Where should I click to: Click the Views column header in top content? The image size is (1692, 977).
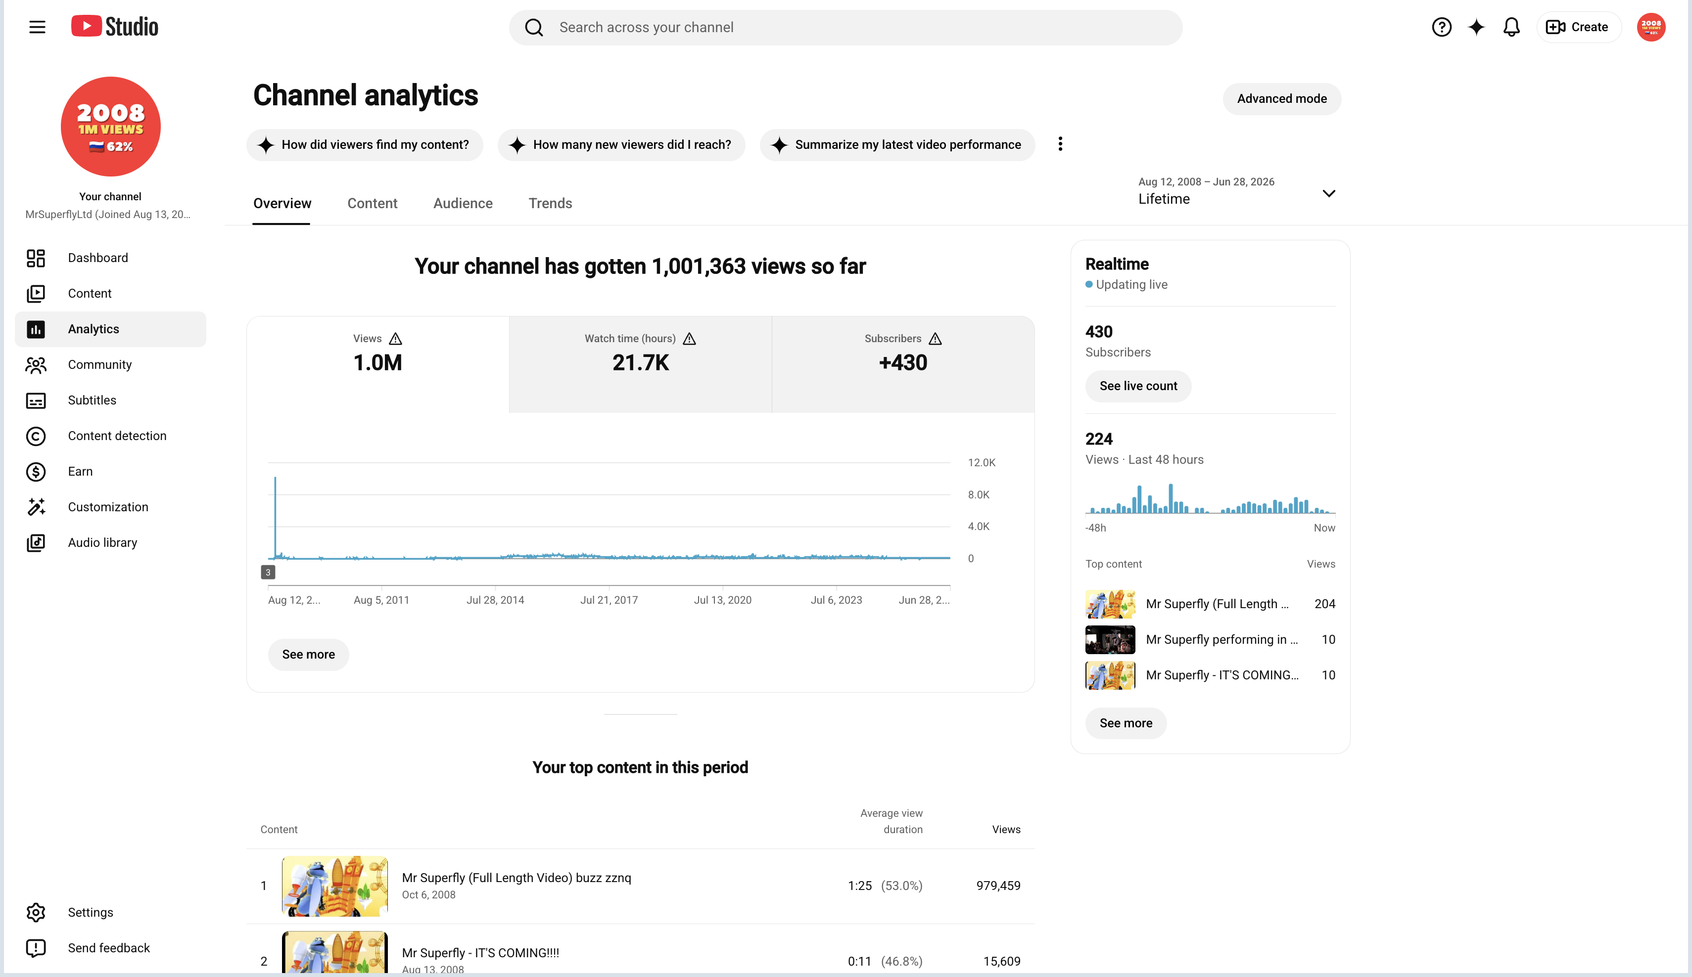(x=1006, y=829)
